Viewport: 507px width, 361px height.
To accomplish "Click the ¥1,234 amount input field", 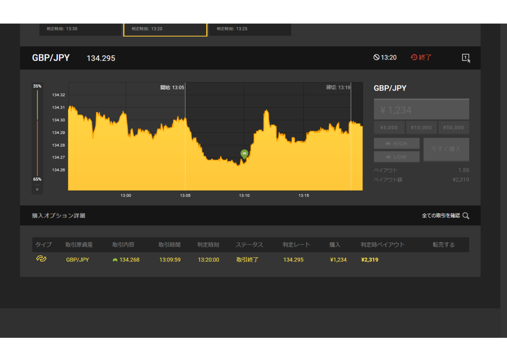I will pos(421,110).
